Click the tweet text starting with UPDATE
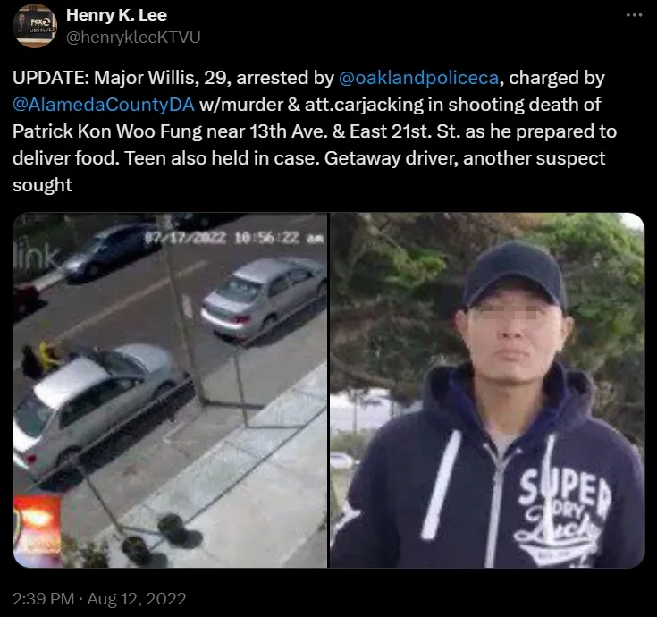The height and width of the screenshot is (617, 657). tap(315, 131)
